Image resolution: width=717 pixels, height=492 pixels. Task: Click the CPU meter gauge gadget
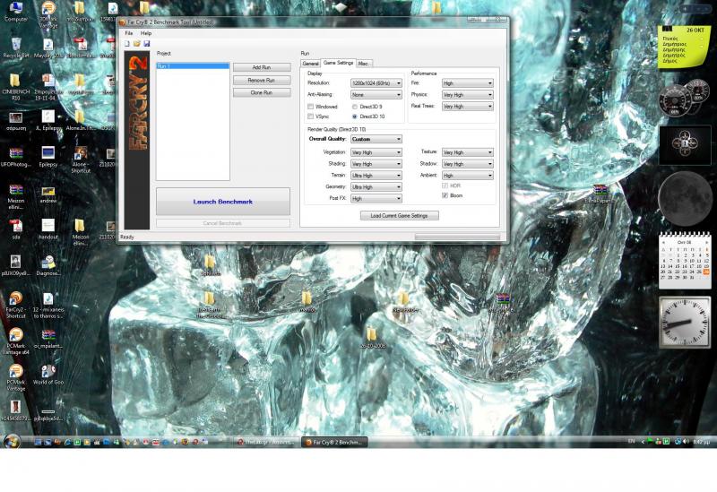(x=685, y=98)
